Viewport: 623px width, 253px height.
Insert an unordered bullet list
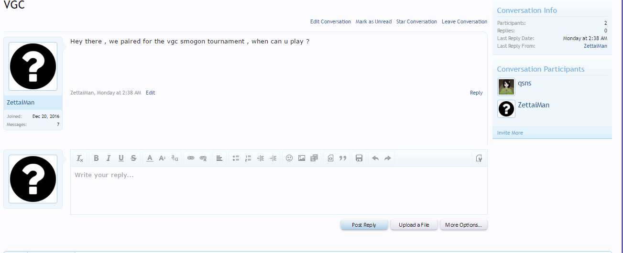236,158
